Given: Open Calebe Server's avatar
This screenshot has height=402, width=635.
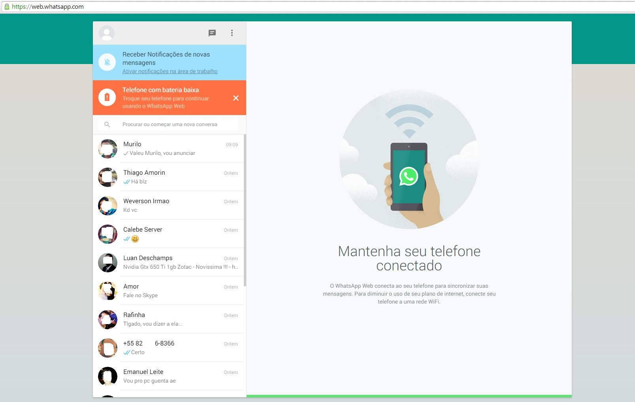Looking at the screenshot, I should (x=107, y=234).
